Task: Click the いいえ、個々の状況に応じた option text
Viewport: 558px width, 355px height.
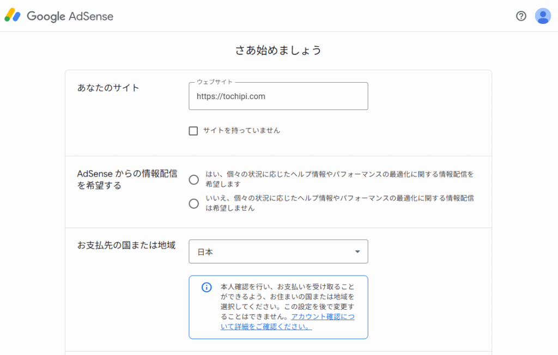Action: 339,203
